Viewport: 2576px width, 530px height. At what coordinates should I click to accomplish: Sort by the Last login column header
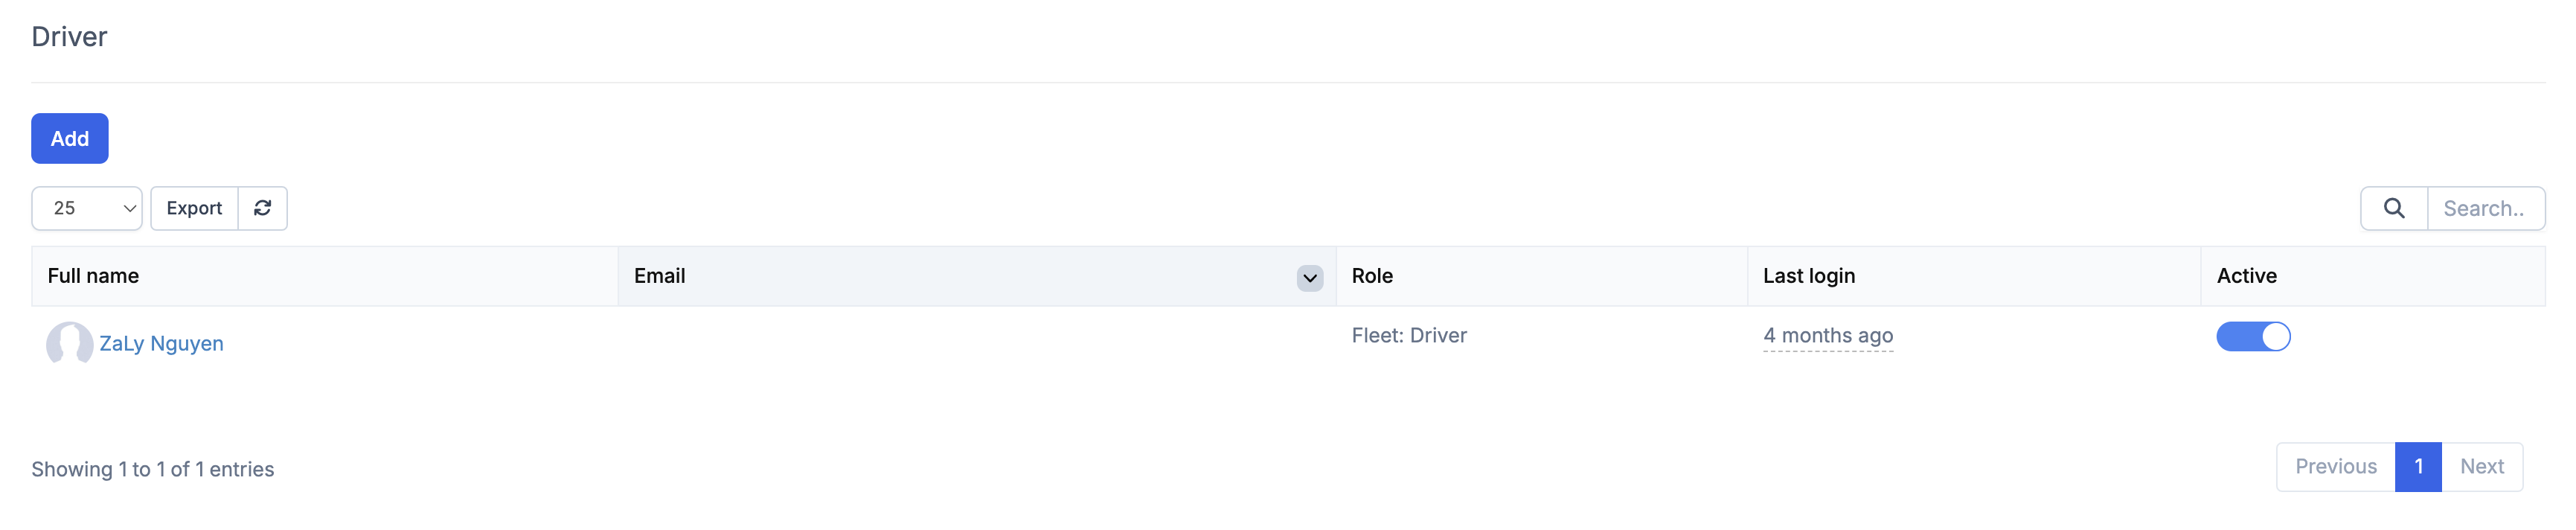tap(1808, 276)
